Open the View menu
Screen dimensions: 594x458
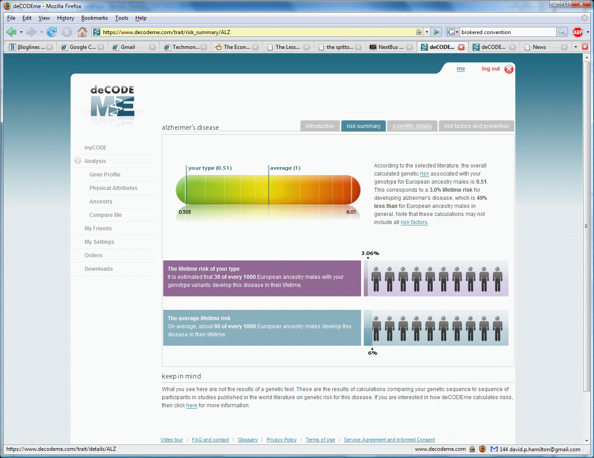(x=44, y=18)
